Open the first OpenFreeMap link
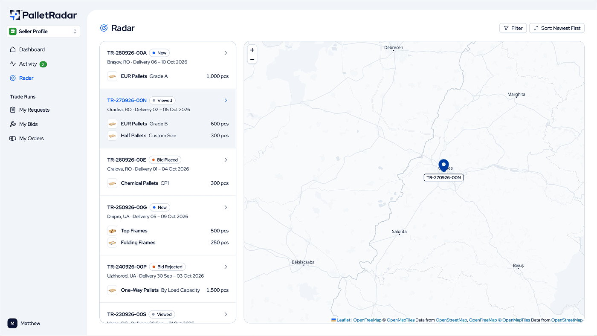This screenshot has height=336, width=597. click(x=367, y=320)
